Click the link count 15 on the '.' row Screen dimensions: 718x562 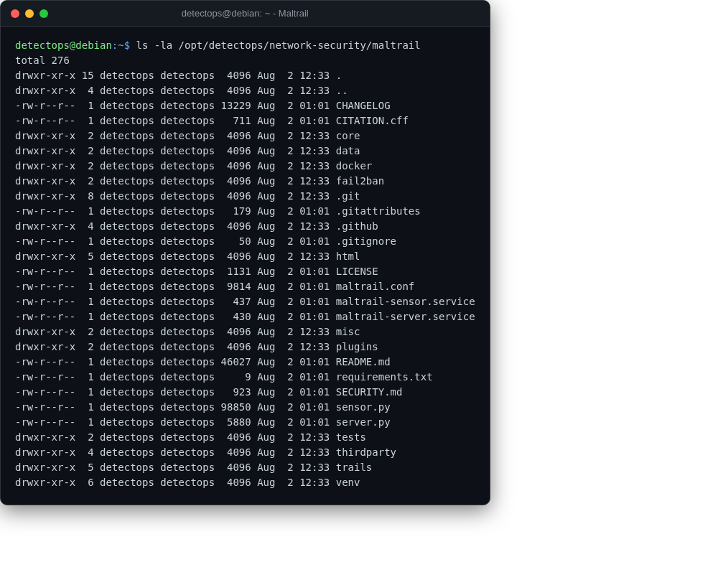(88, 75)
